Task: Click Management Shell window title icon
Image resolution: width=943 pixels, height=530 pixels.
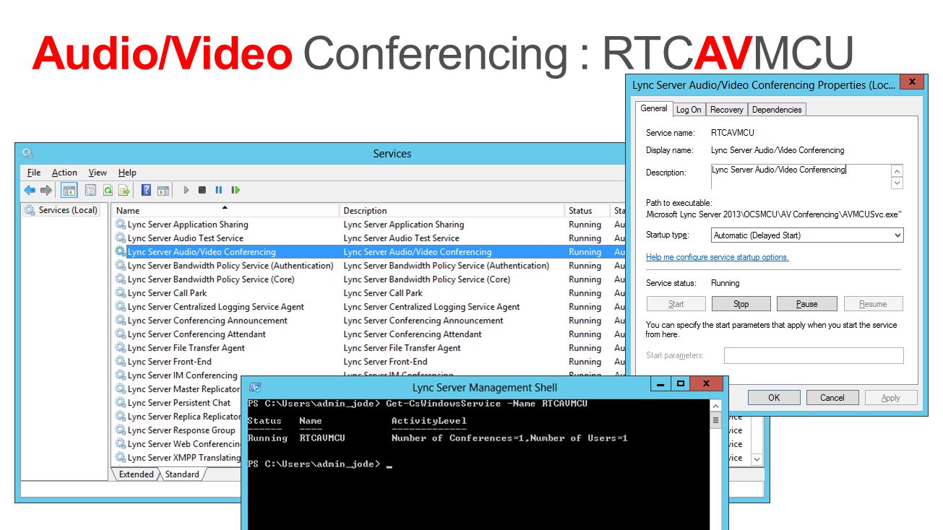Action: pyautogui.click(x=255, y=387)
